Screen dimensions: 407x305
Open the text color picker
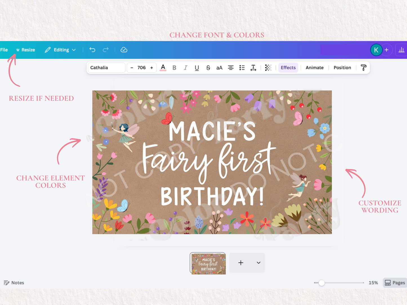(163, 68)
